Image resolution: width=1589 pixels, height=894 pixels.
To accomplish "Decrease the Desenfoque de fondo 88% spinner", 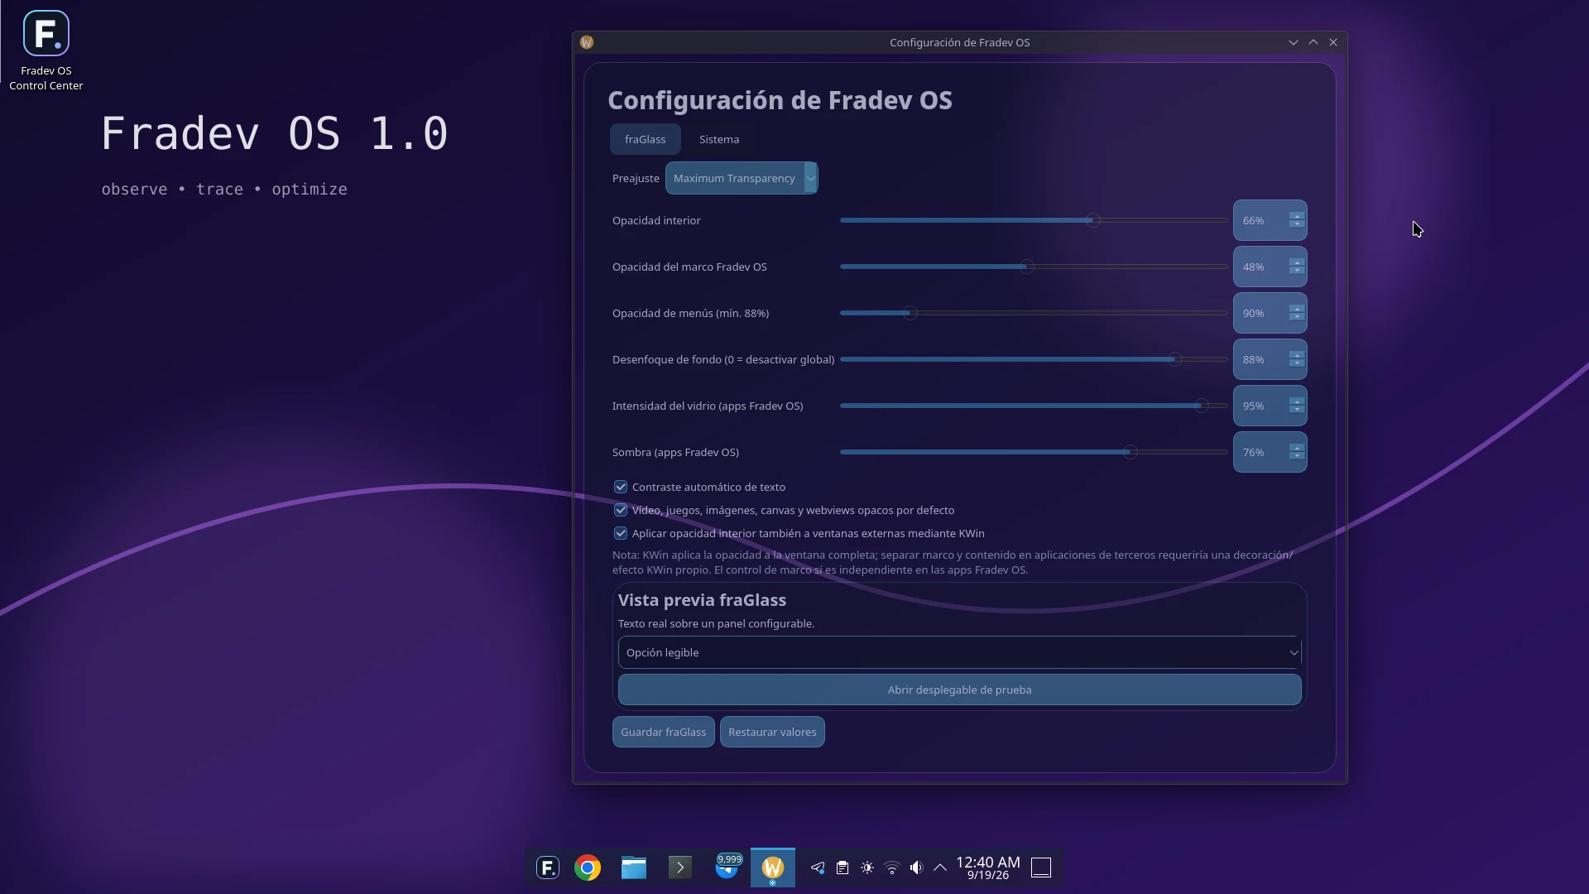I will 1297,363.
